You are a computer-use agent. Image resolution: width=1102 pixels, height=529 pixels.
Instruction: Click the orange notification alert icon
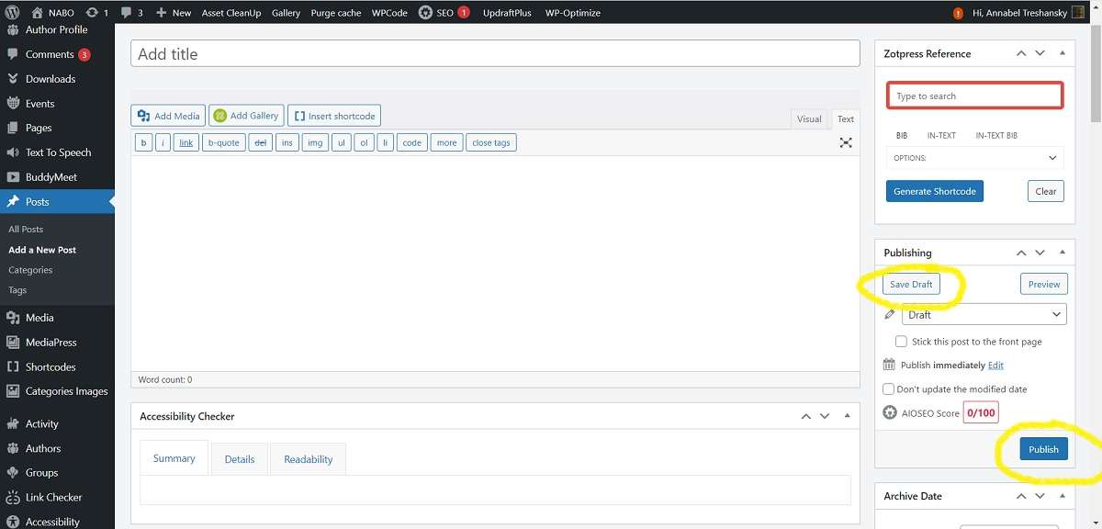pos(958,13)
